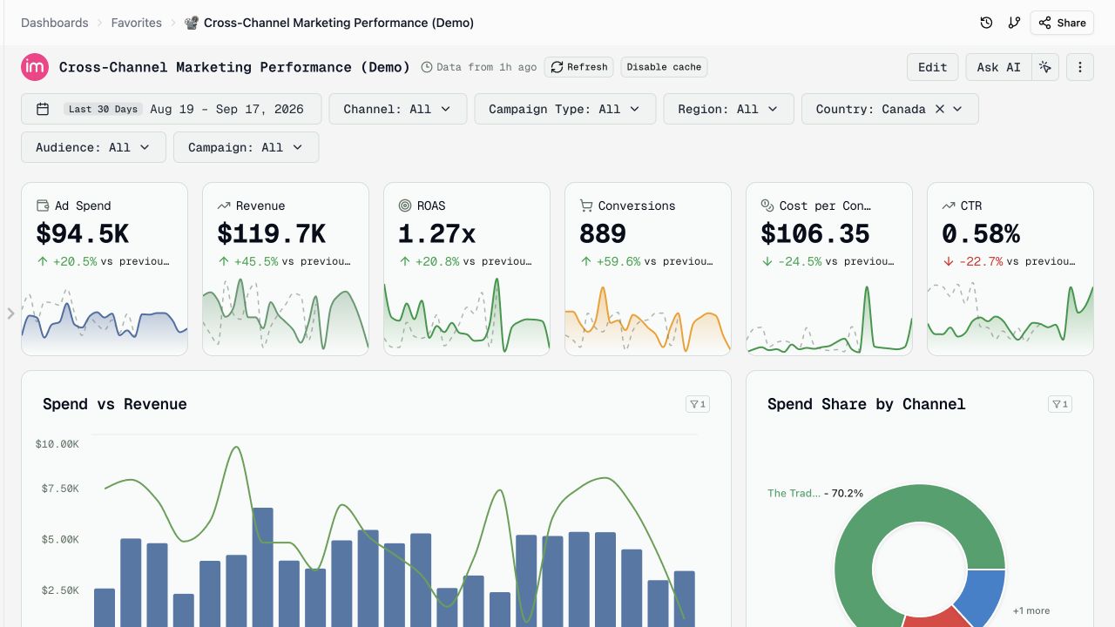
Task: Click the Share button
Action: (1062, 23)
